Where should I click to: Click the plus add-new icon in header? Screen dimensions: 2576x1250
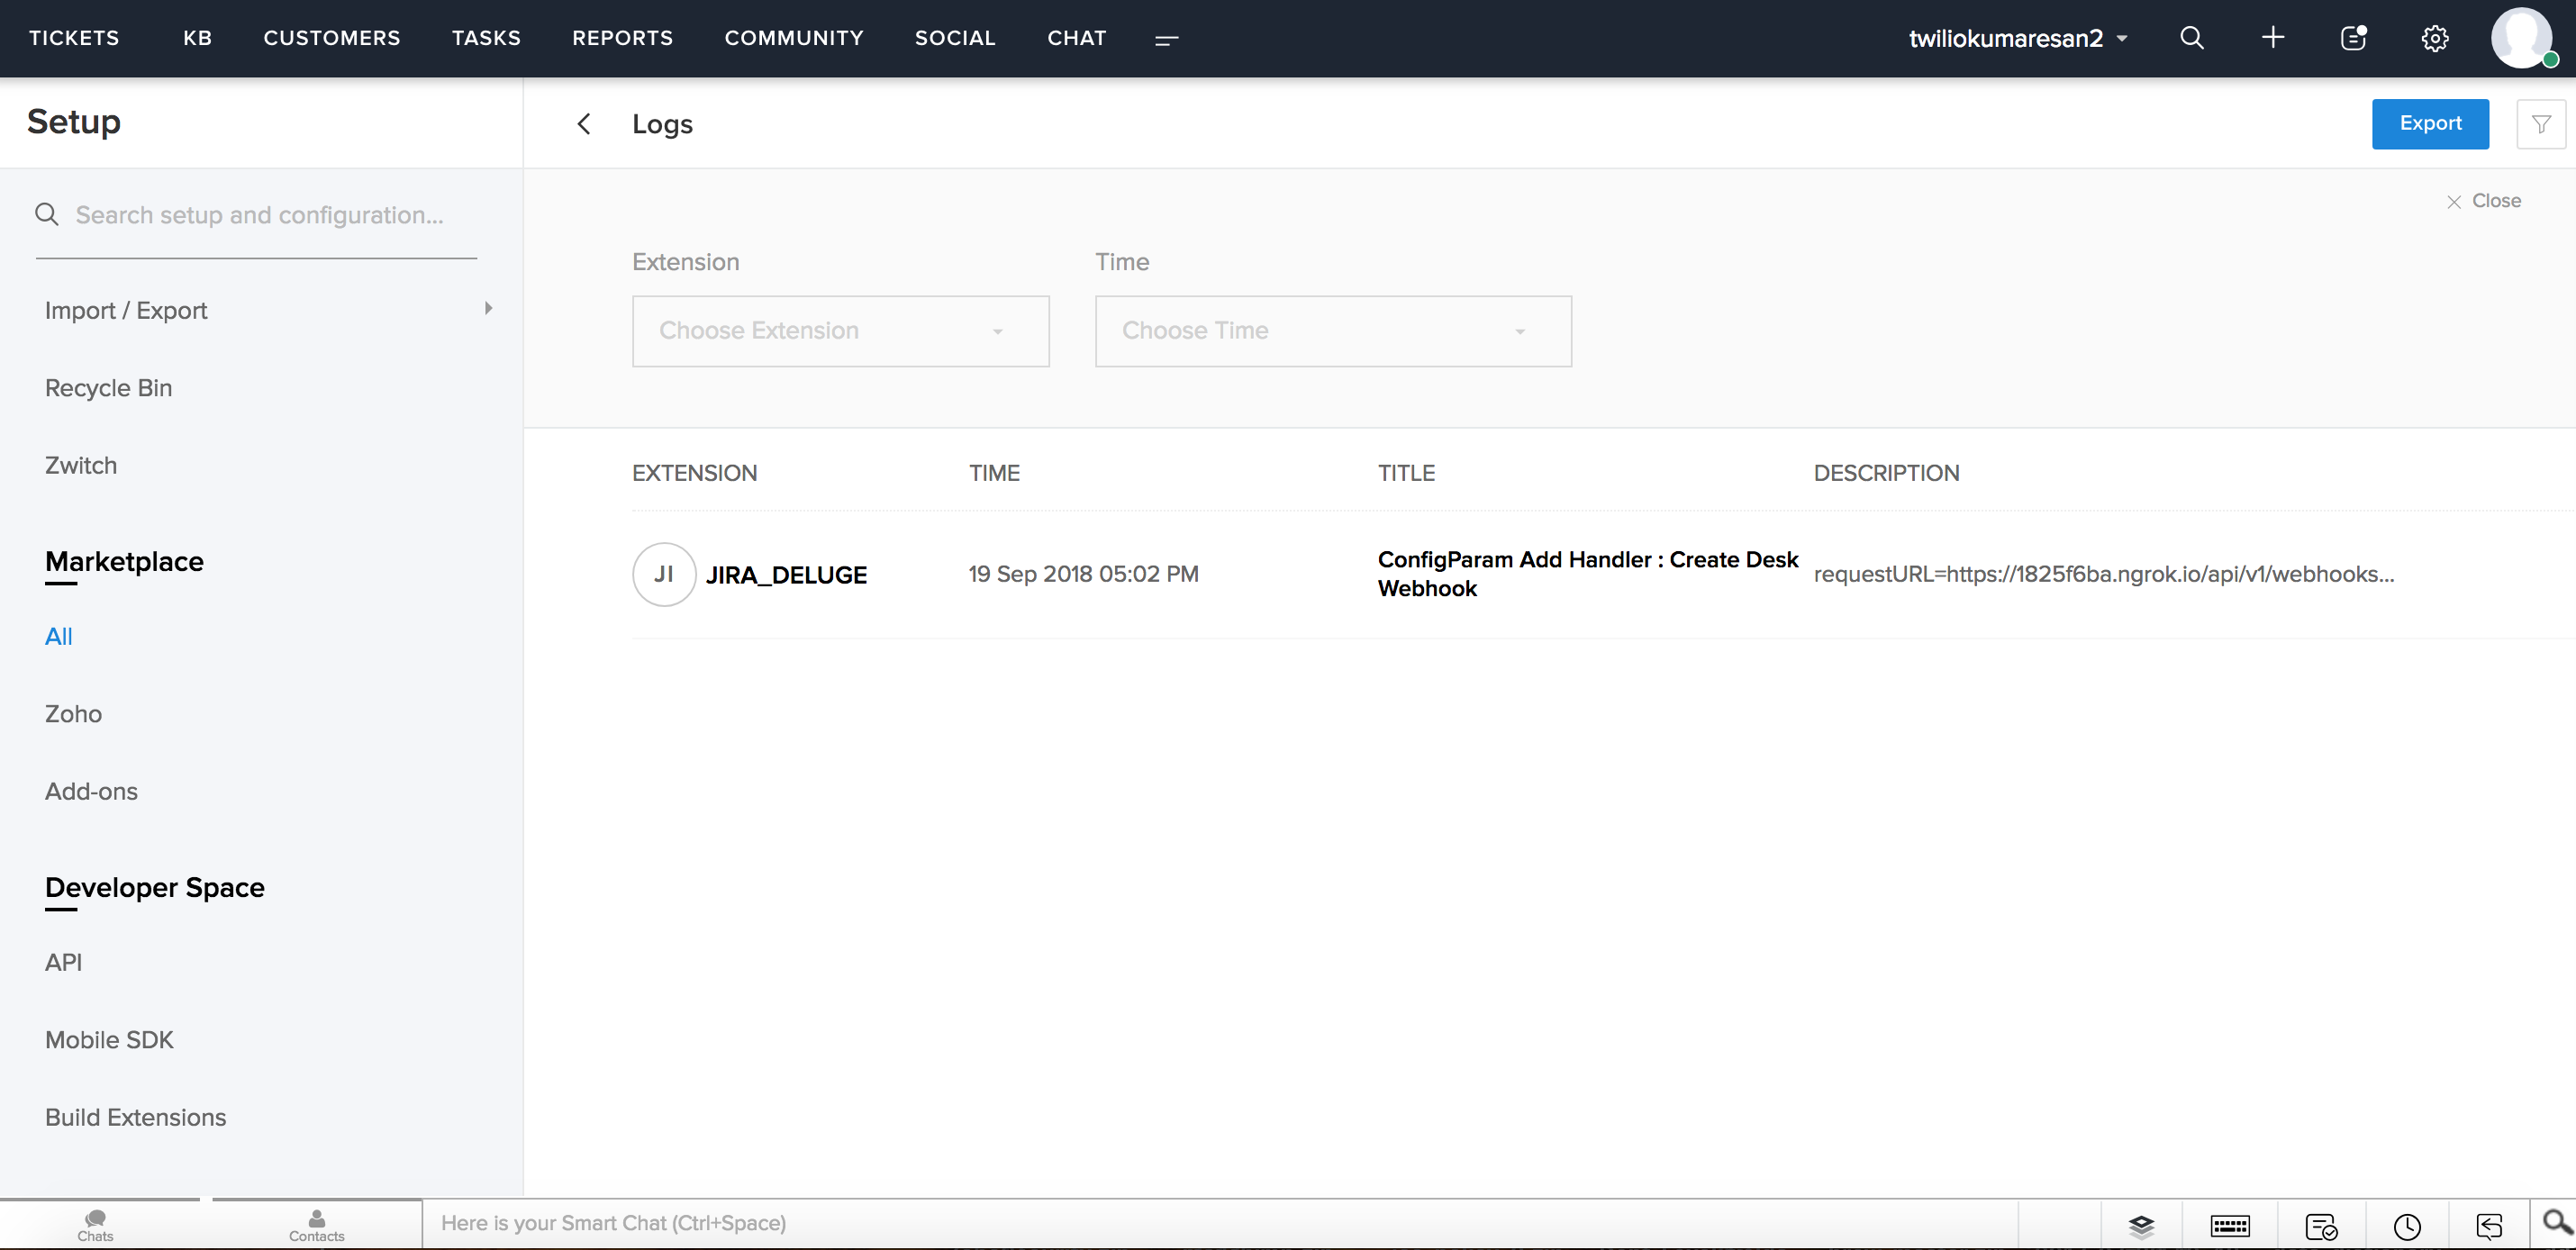click(2272, 38)
